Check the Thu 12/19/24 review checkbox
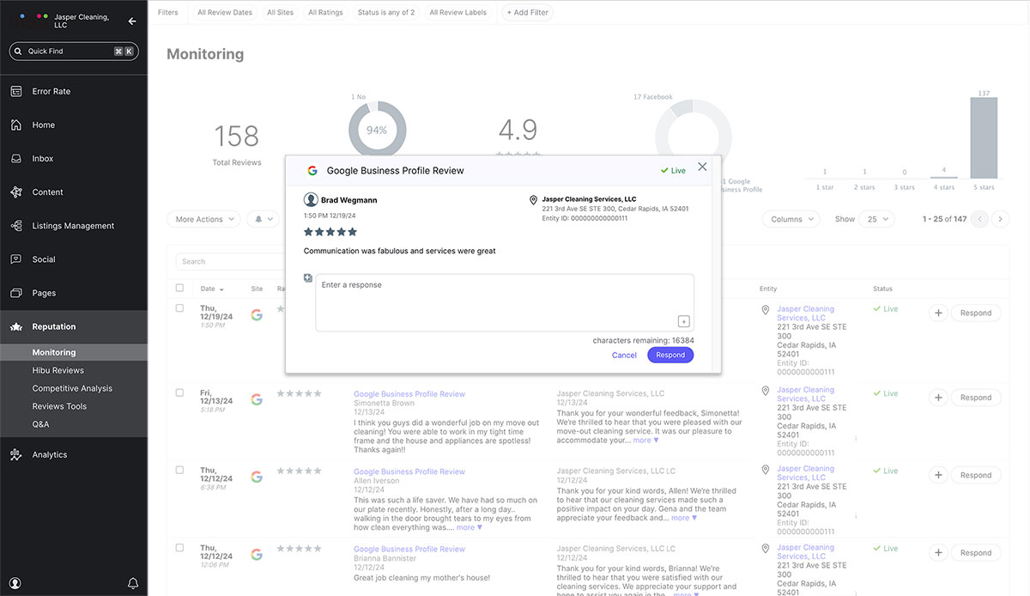This screenshot has width=1030, height=596. coord(179,308)
